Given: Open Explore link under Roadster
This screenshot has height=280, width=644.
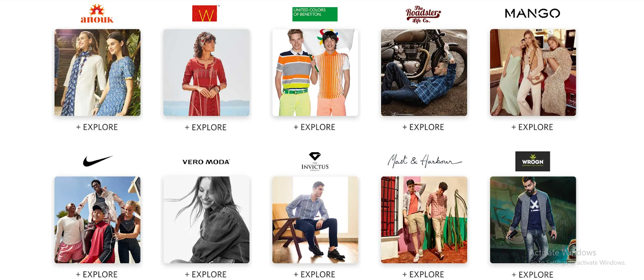Looking at the screenshot, I should [423, 127].
